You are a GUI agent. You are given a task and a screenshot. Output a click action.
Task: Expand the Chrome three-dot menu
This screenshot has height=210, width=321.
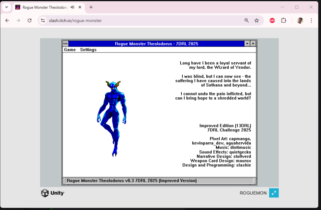311,21
